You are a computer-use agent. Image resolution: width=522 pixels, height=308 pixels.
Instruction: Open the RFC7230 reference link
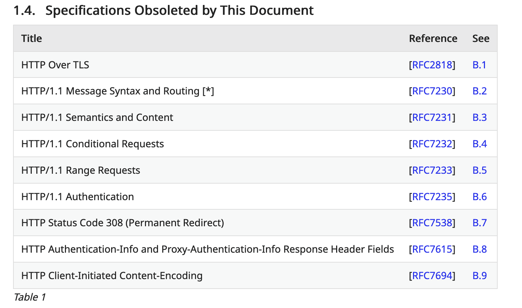[x=432, y=91]
